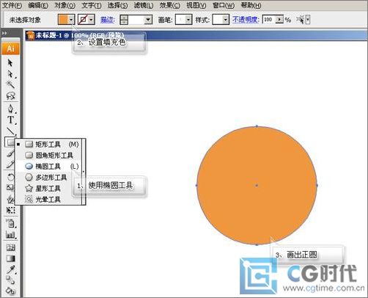Screen dimensions: 368x298
Task: Select the Direct Selection tool white arrow
Action: [10, 74]
